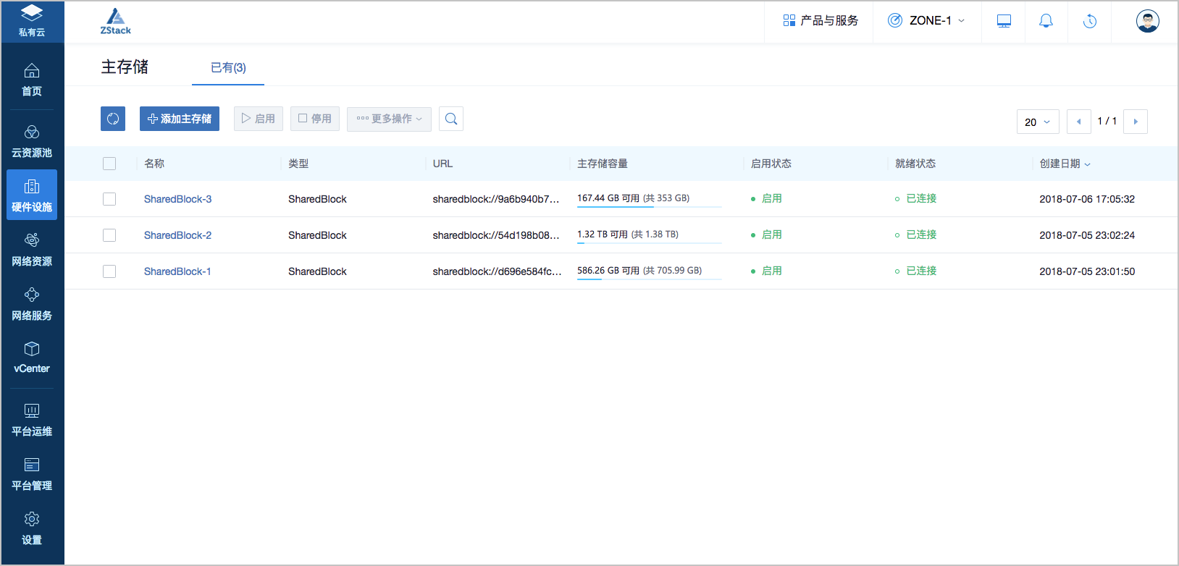1179x566 pixels.
Task: Click the 启用状态 enable state header
Action: [771, 164]
